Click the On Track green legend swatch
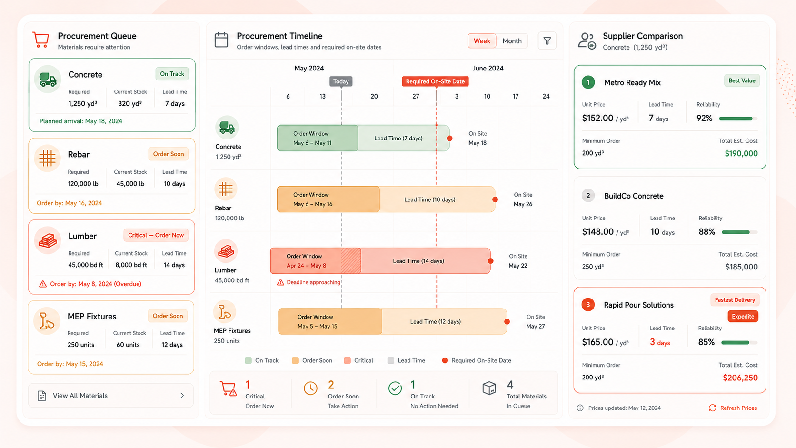The image size is (796, 448). [x=248, y=360]
